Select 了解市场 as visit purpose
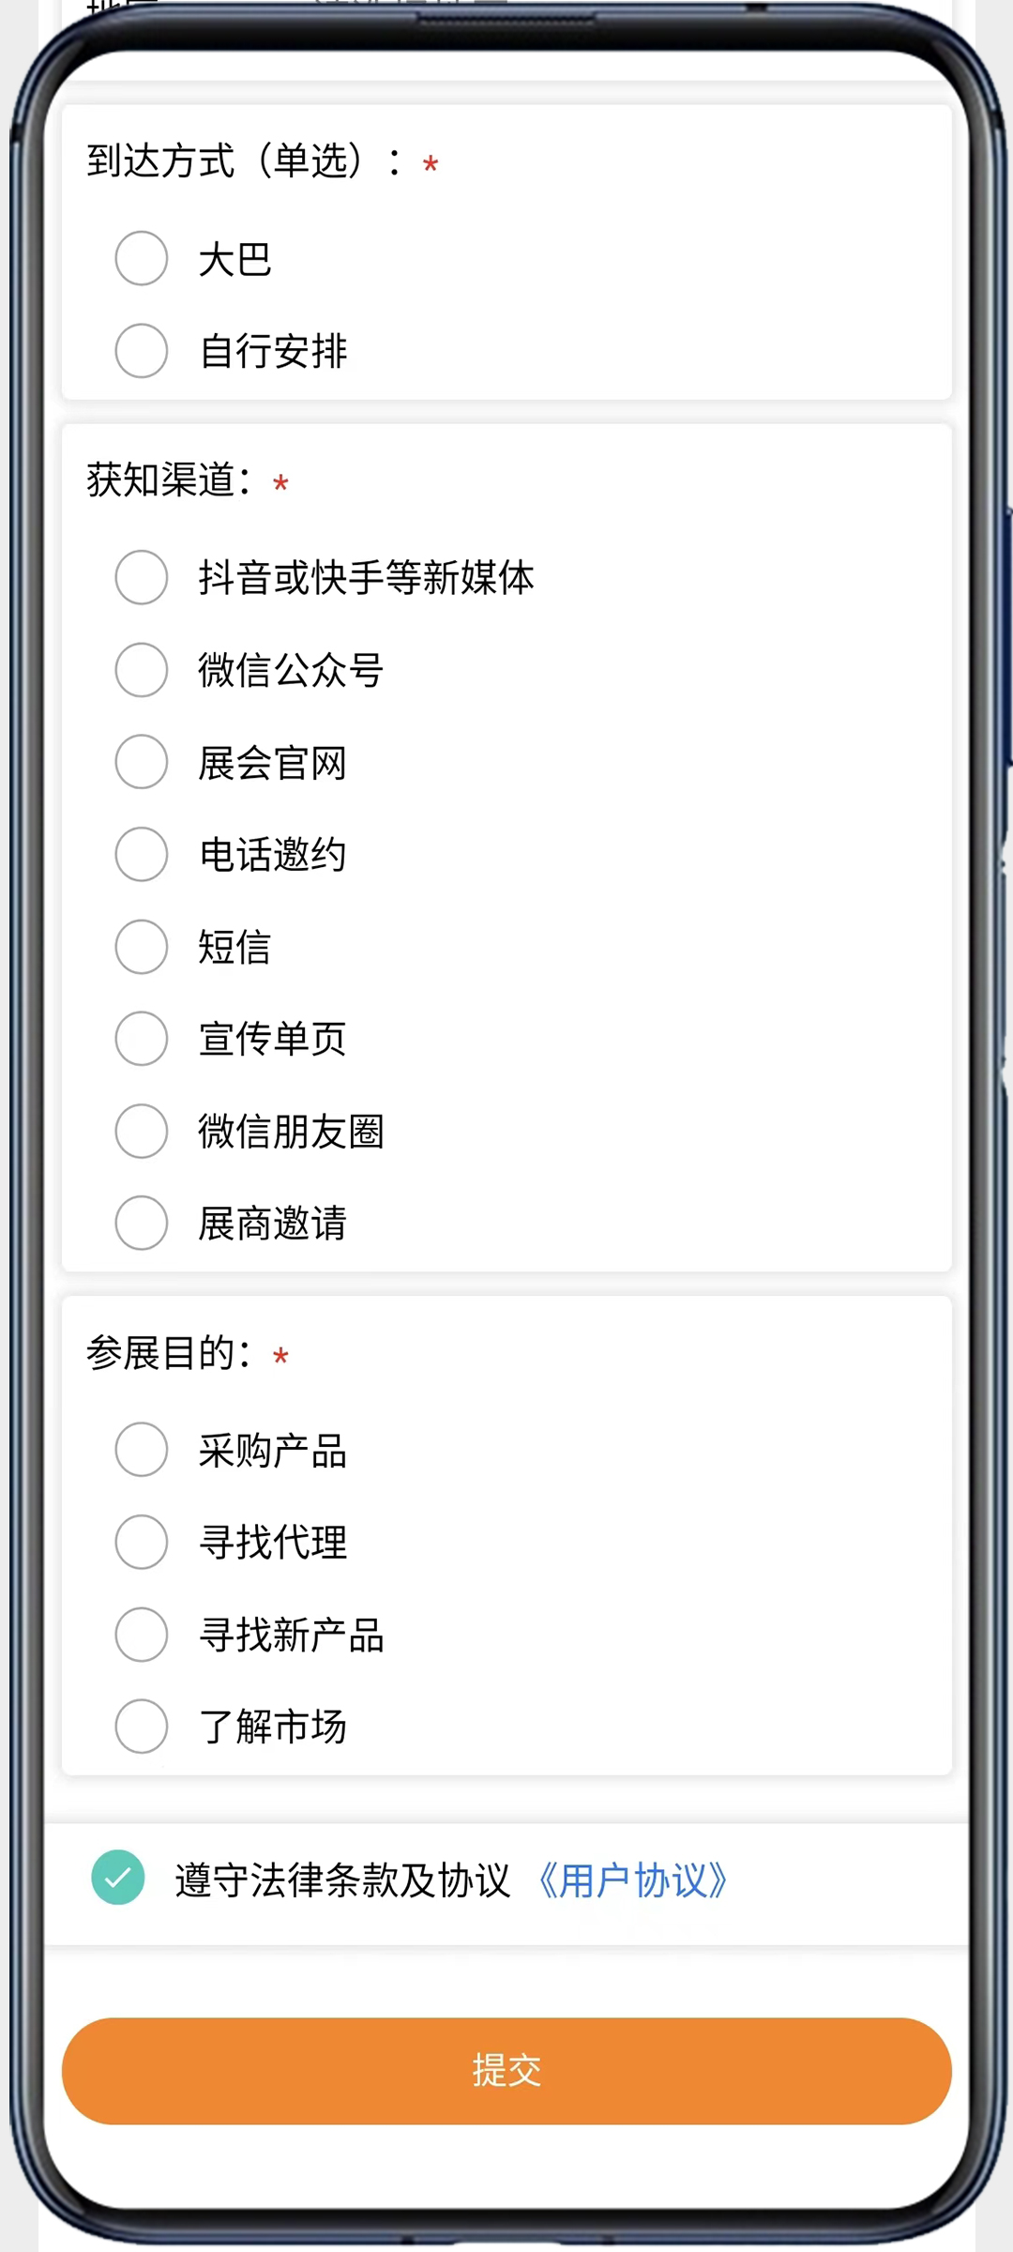The height and width of the screenshot is (2252, 1013). coord(142,1727)
